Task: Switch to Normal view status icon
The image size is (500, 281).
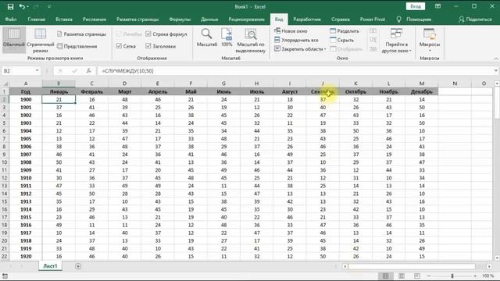Action: [x=385, y=276]
